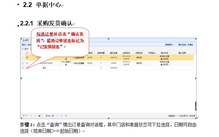Go to next page icon

[x=57, y=115]
